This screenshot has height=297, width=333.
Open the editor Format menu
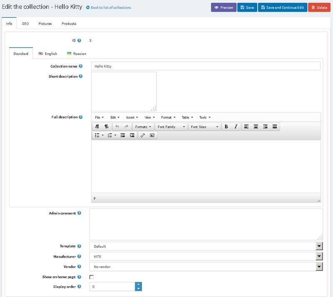[168, 118]
